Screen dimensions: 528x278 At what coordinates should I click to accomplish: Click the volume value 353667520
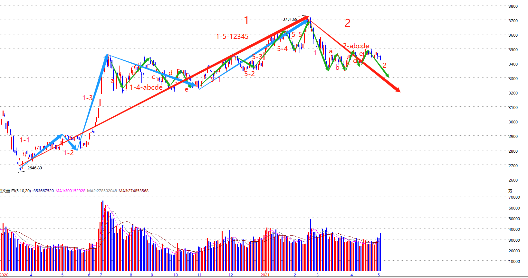43,191
